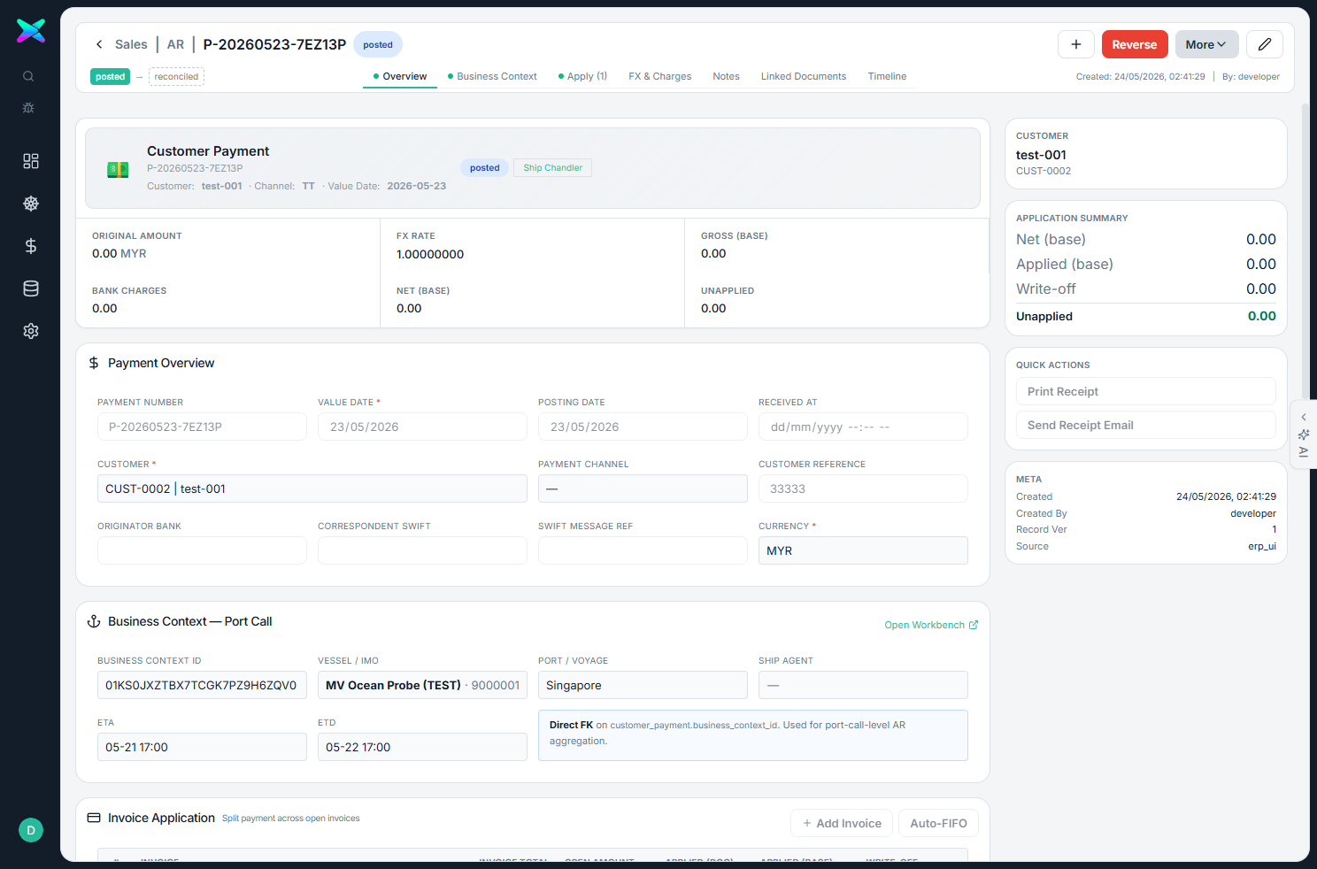Viewport: 1317px width, 869px height.
Task: Open the Currency MYR selector
Action: click(x=863, y=550)
